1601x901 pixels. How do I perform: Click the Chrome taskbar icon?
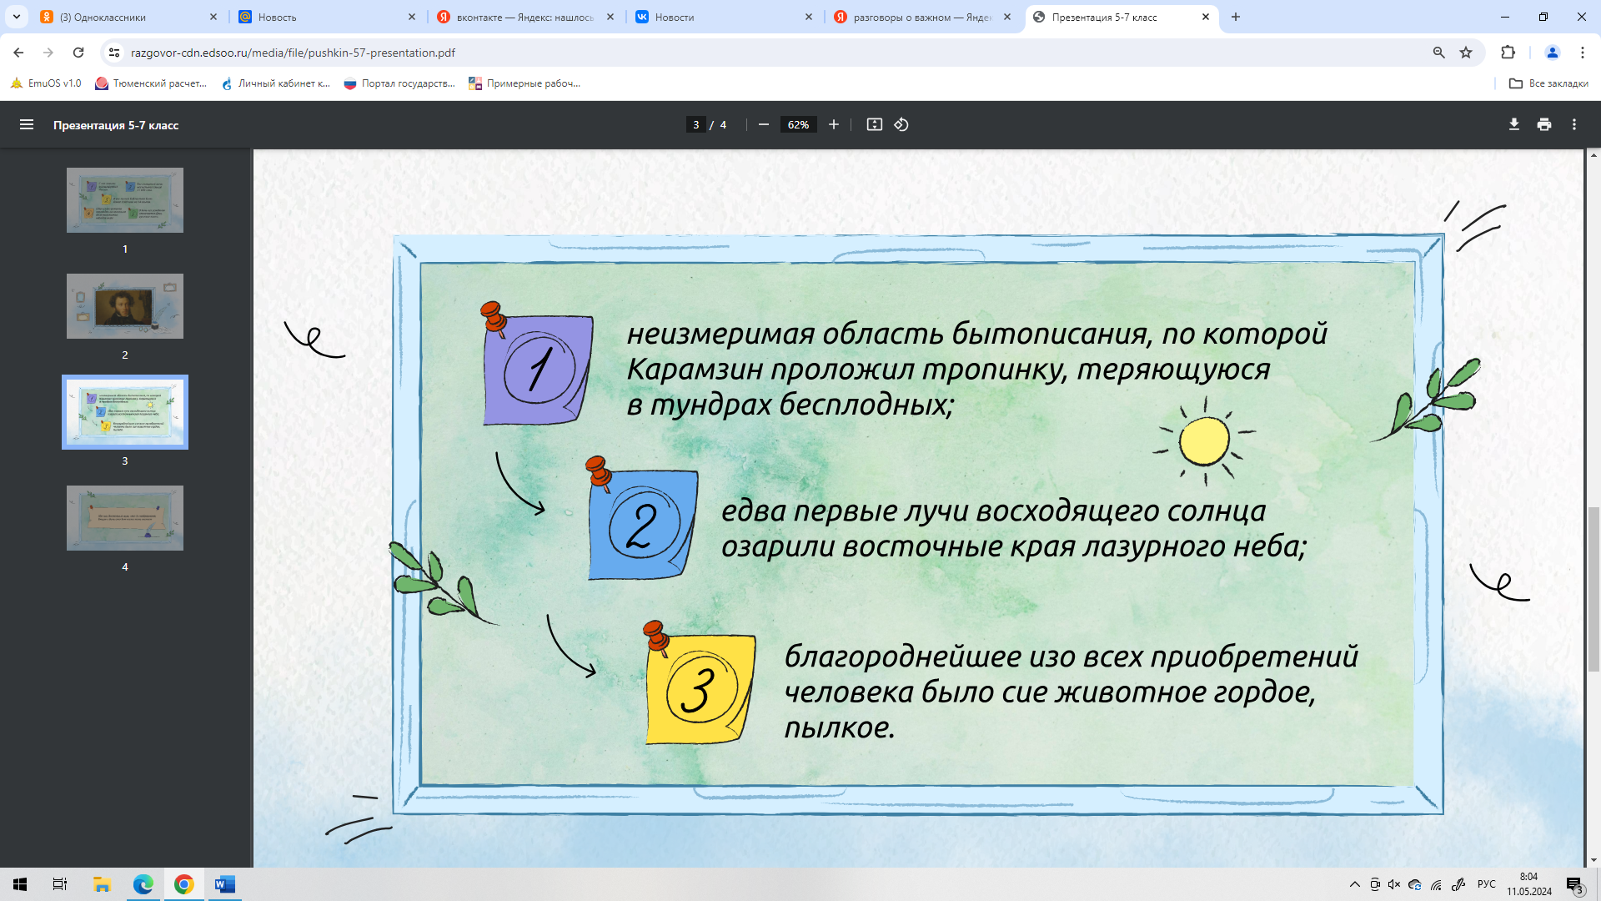[x=184, y=884]
